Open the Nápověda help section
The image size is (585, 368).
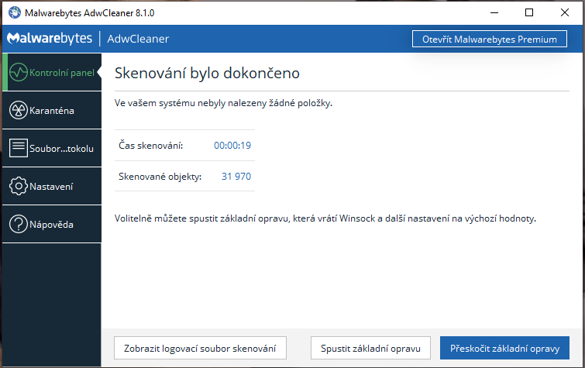click(52, 225)
